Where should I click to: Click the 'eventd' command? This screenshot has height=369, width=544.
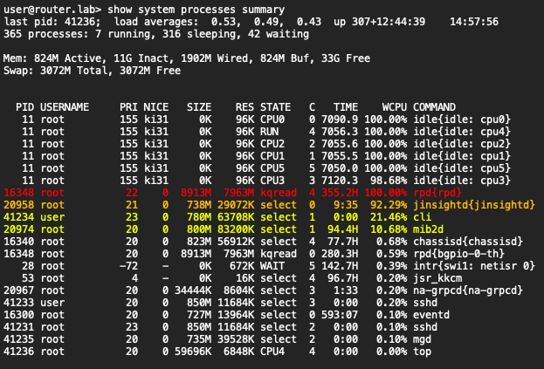pos(431,315)
